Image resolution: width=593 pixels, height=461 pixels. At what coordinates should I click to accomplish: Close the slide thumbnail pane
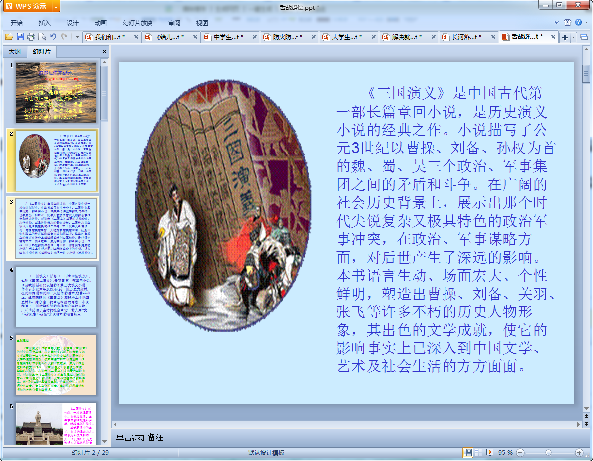click(x=104, y=51)
